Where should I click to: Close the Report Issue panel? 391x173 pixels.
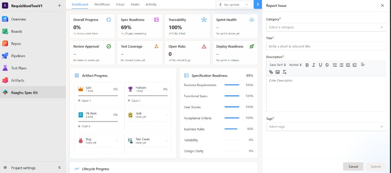[382, 5]
